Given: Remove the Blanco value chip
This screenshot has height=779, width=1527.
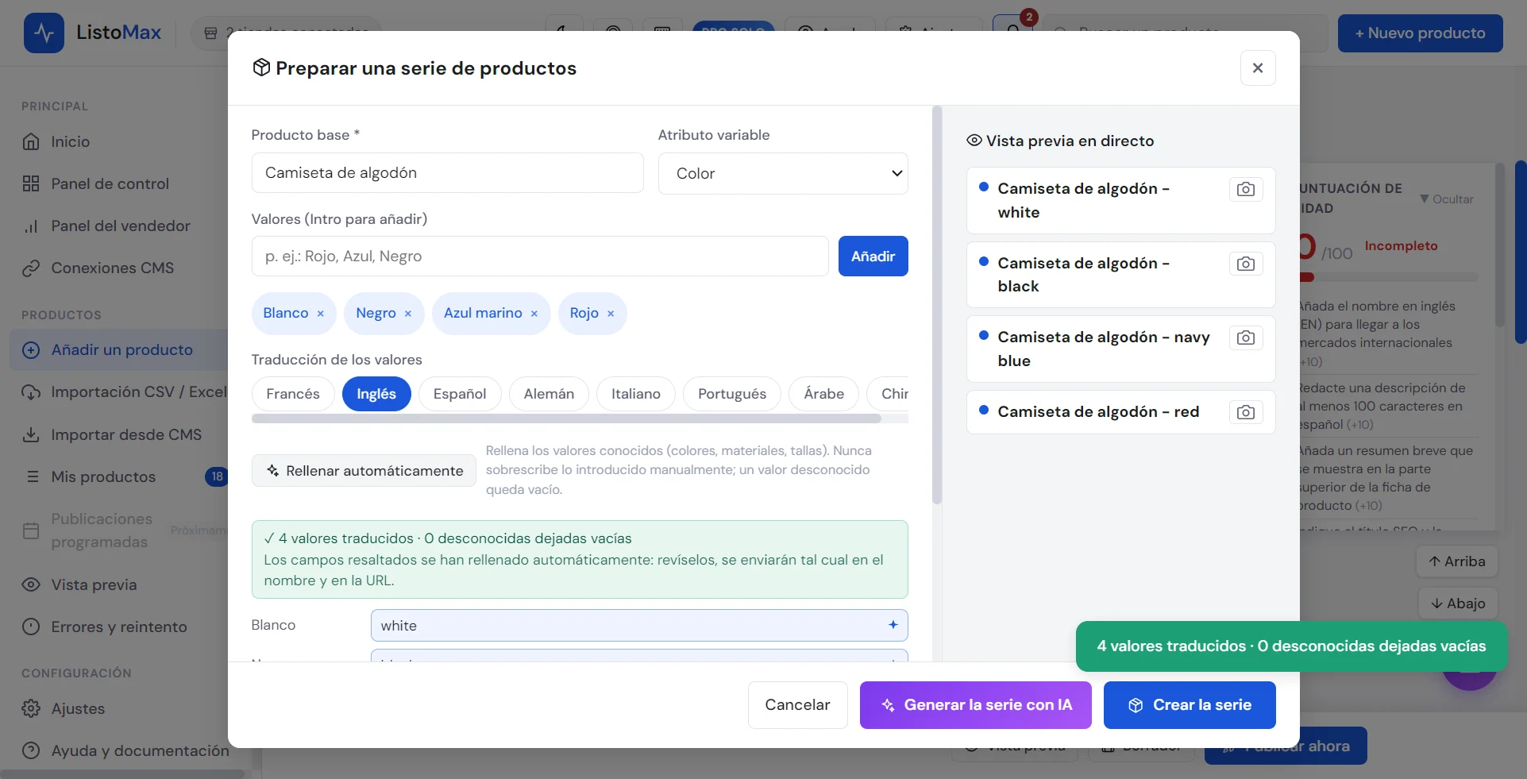Looking at the screenshot, I should point(321,314).
